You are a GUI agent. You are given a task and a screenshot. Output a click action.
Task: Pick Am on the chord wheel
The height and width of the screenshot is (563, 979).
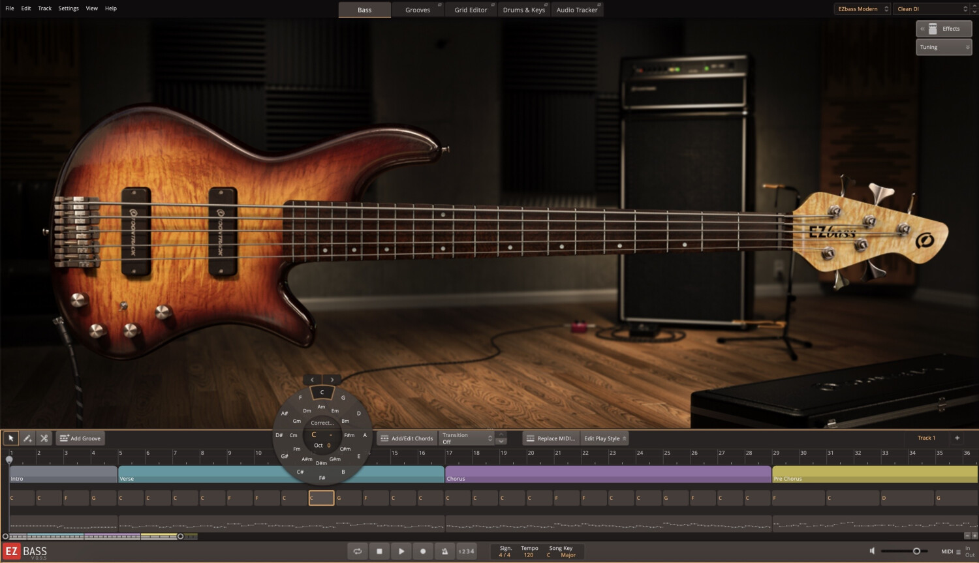point(321,407)
